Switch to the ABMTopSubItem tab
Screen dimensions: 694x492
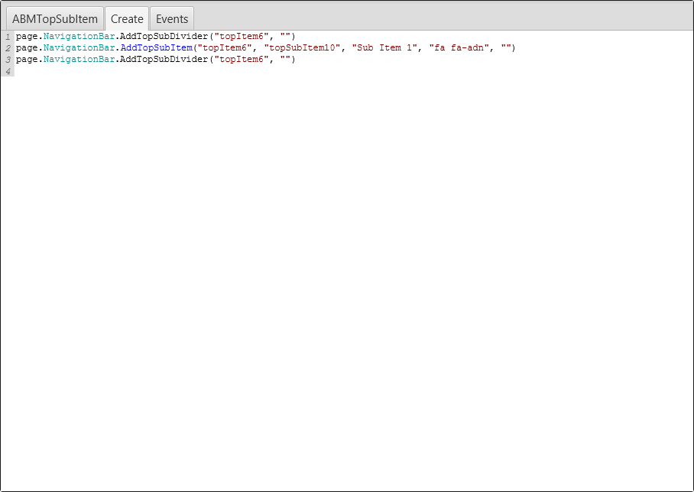coord(55,19)
